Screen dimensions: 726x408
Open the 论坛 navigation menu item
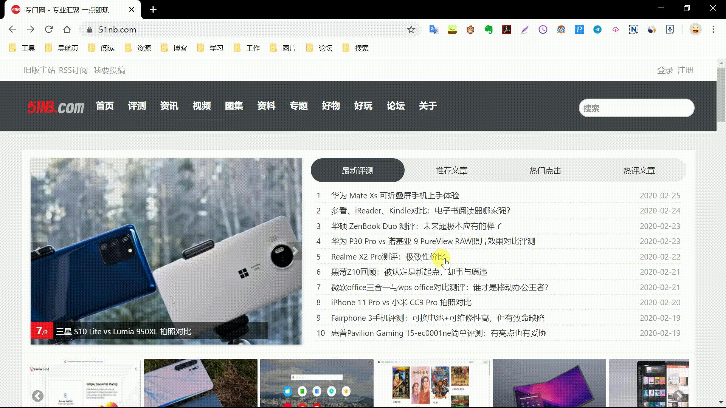(x=396, y=106)
